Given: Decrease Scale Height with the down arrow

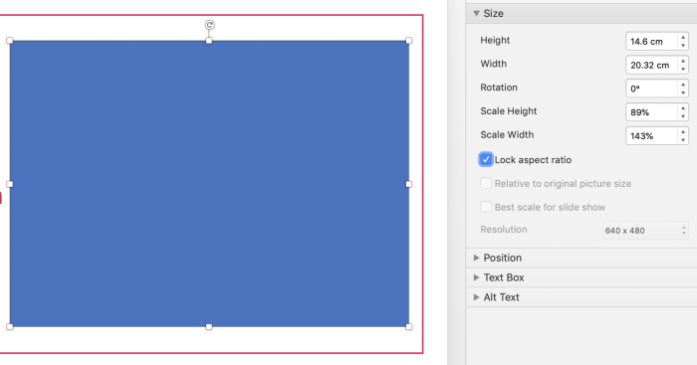Looking at the screenshot, I should (683, 116).
